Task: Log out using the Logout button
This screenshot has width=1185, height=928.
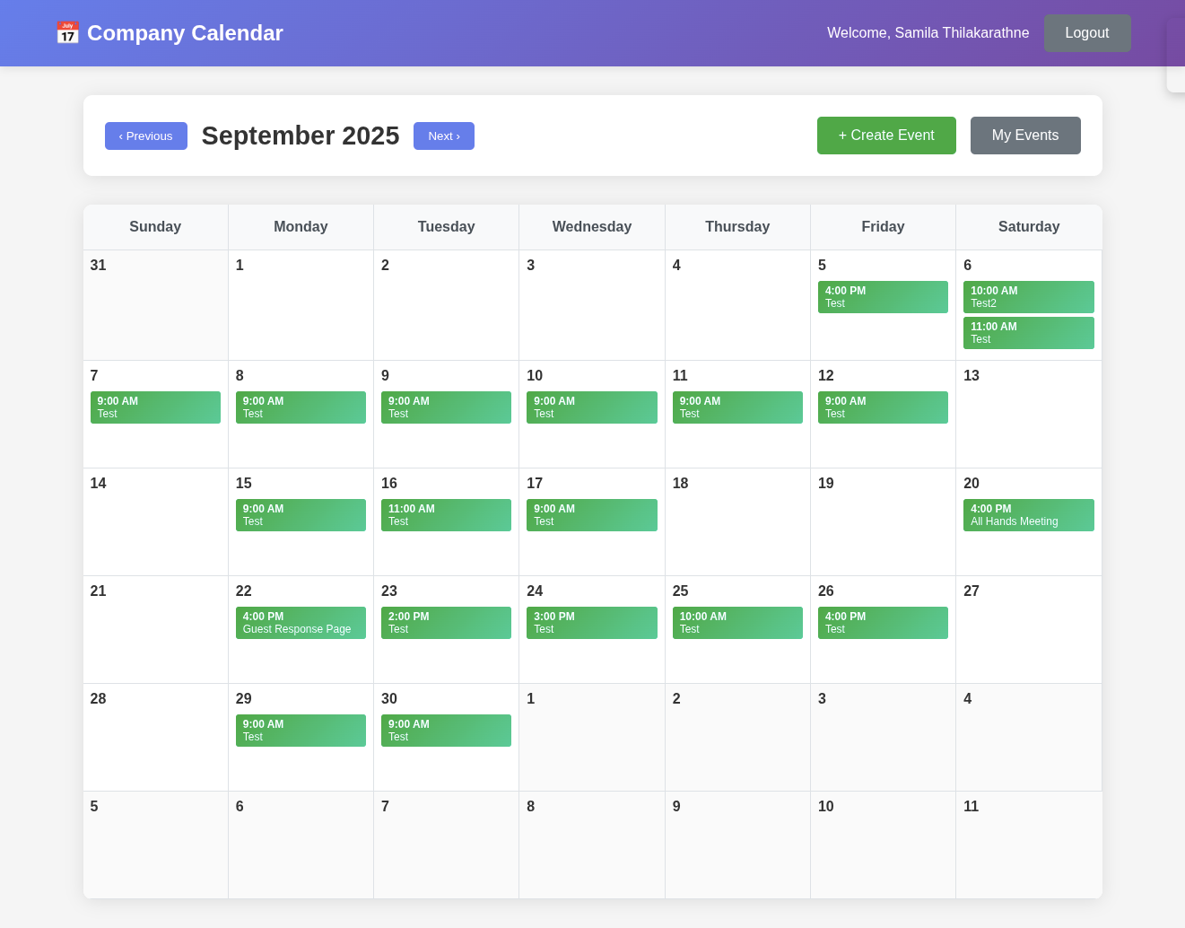Action: click(1086, 33)
